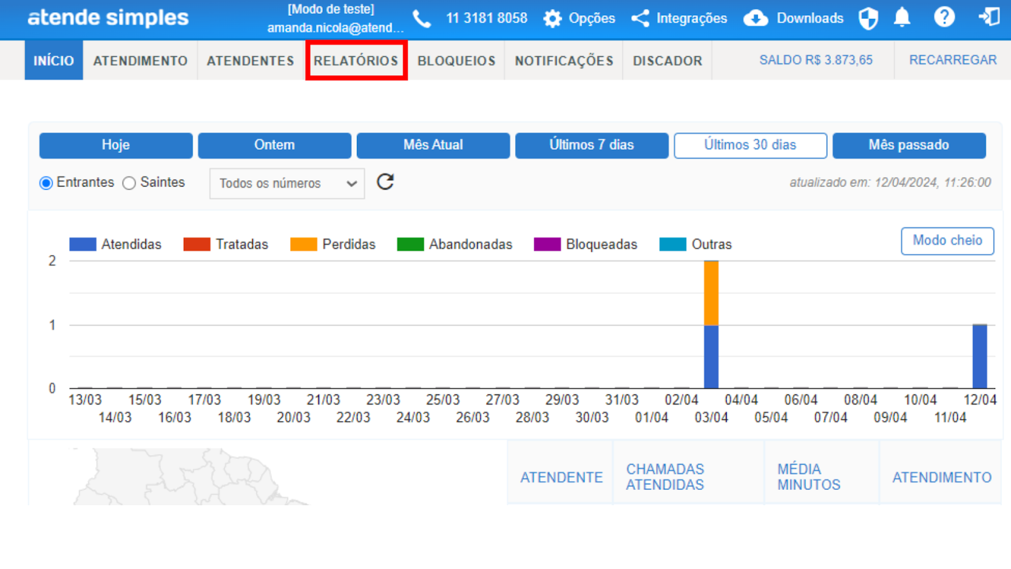Open the RELATÓRIOS tab

[356, 61]
